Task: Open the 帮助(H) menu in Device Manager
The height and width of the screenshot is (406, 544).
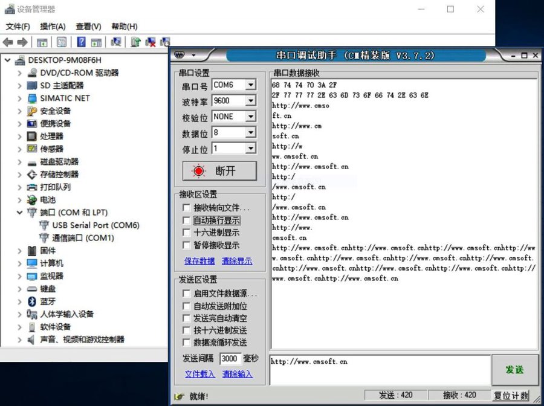Action: [x=124, y=27]
